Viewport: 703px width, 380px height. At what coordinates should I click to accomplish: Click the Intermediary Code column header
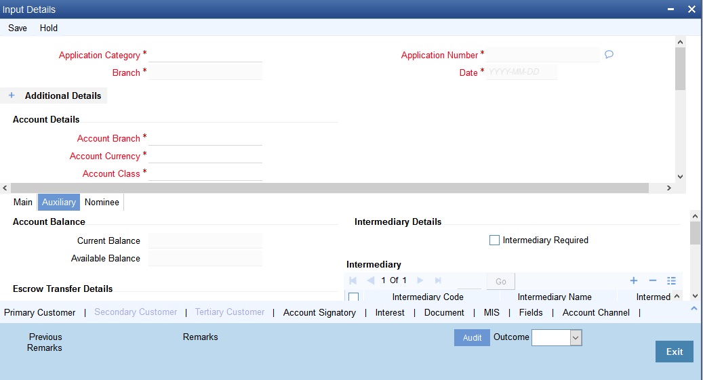(428, 297)
